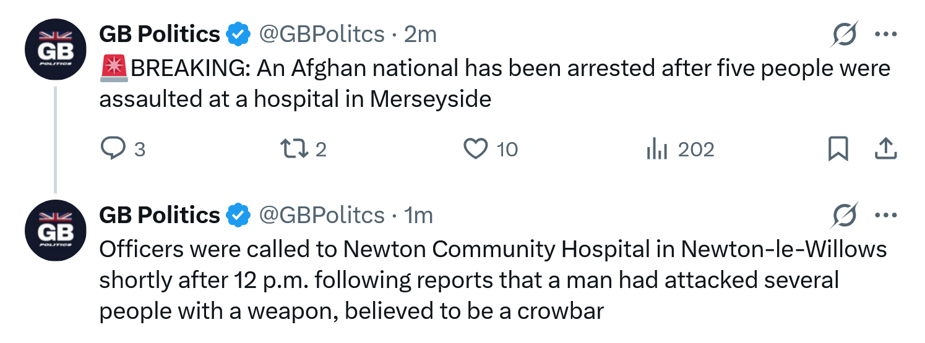Open more options for the second tweet
The image size is (925, 343).
point(885,216)
